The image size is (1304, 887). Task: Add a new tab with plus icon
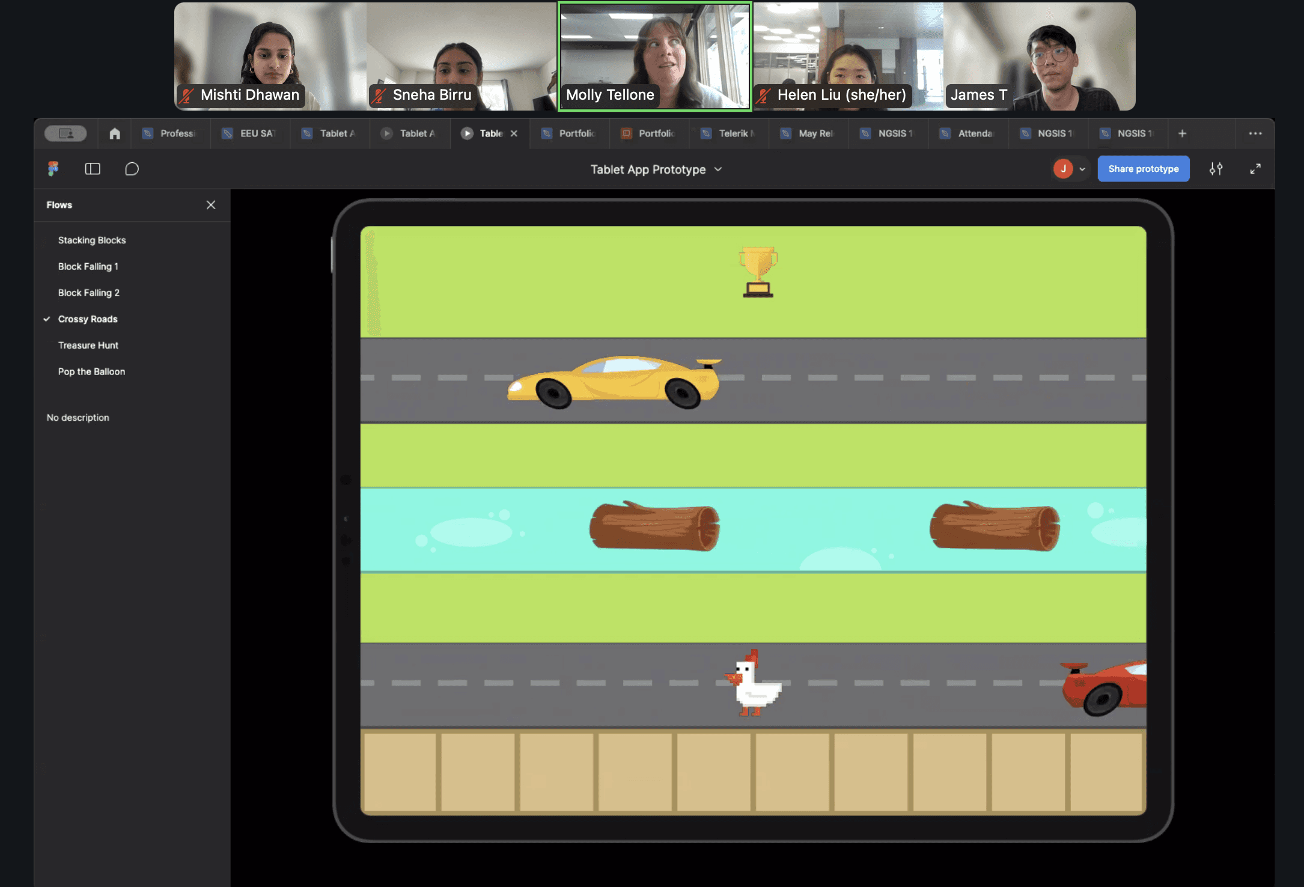click(1182, 133)
